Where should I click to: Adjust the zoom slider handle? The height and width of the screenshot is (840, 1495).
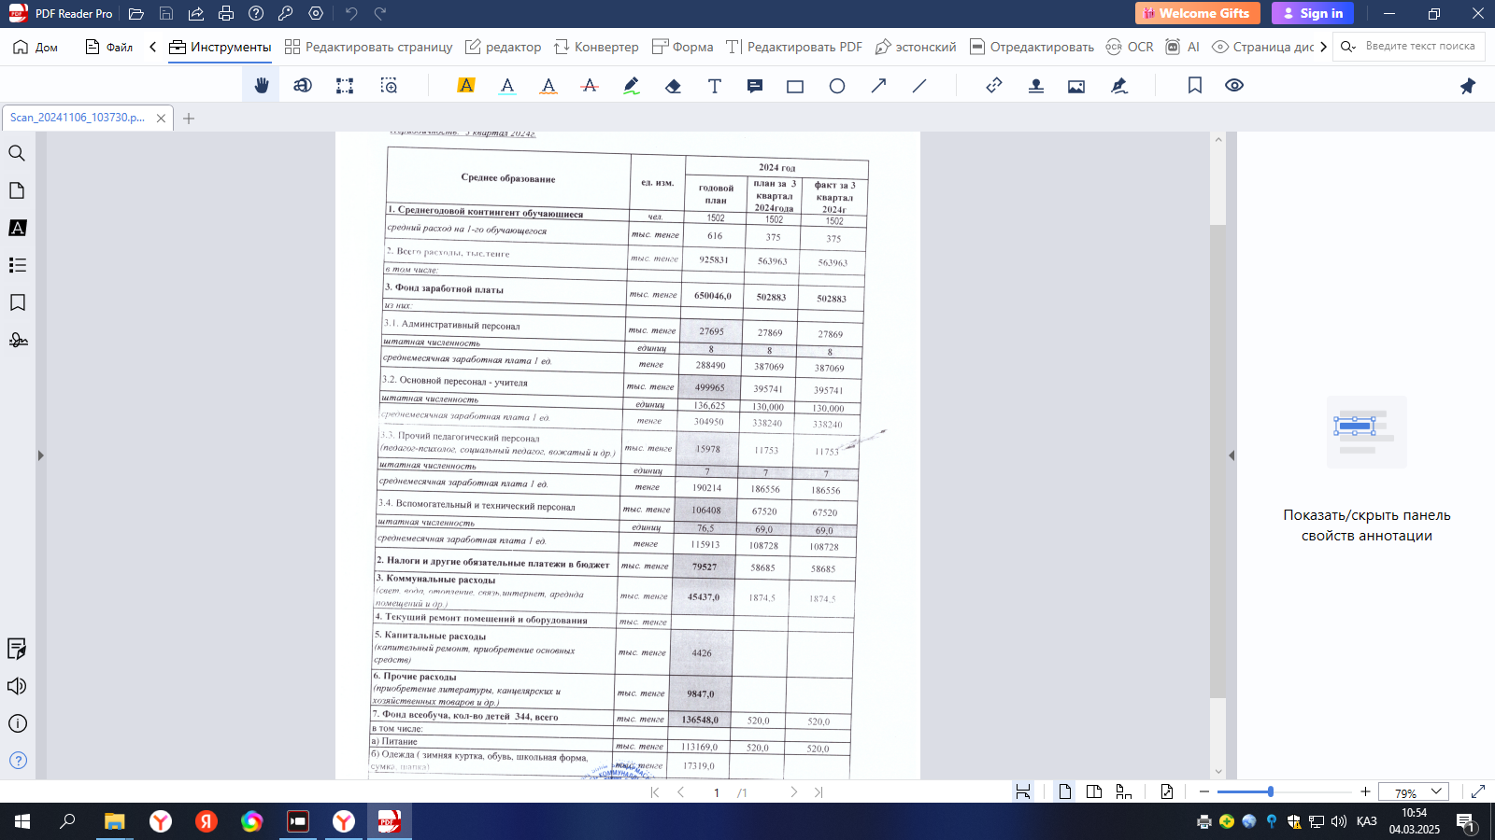coord(1270,791)
